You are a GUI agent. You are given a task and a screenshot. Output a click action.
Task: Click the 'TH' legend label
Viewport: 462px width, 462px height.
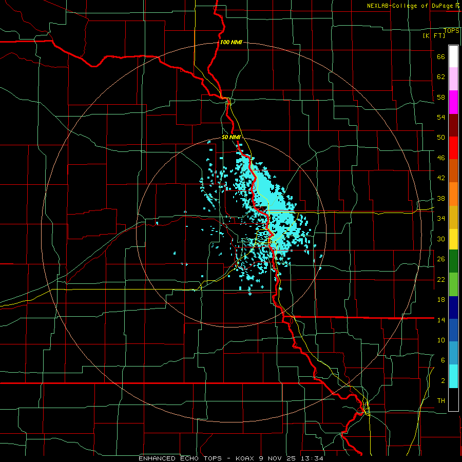point(441,401)
